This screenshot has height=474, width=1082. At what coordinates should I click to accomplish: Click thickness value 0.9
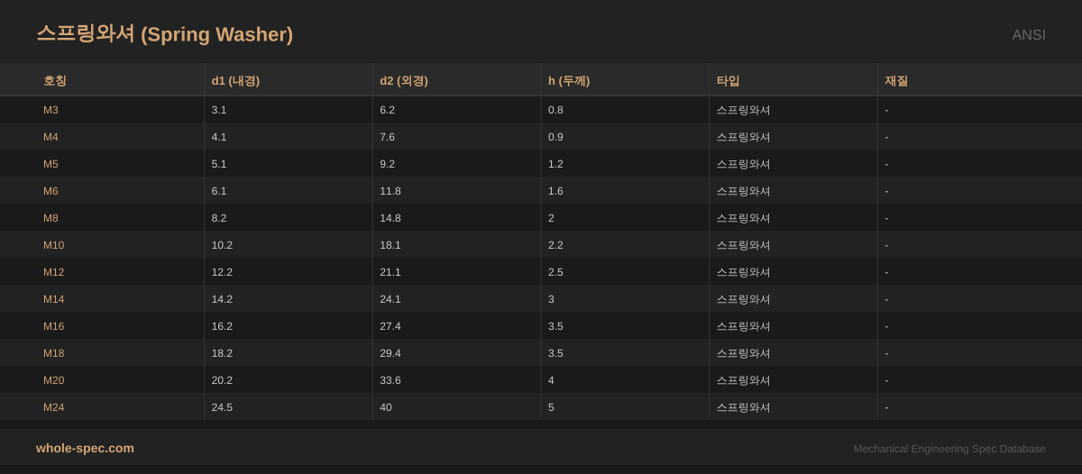[556, 137]
